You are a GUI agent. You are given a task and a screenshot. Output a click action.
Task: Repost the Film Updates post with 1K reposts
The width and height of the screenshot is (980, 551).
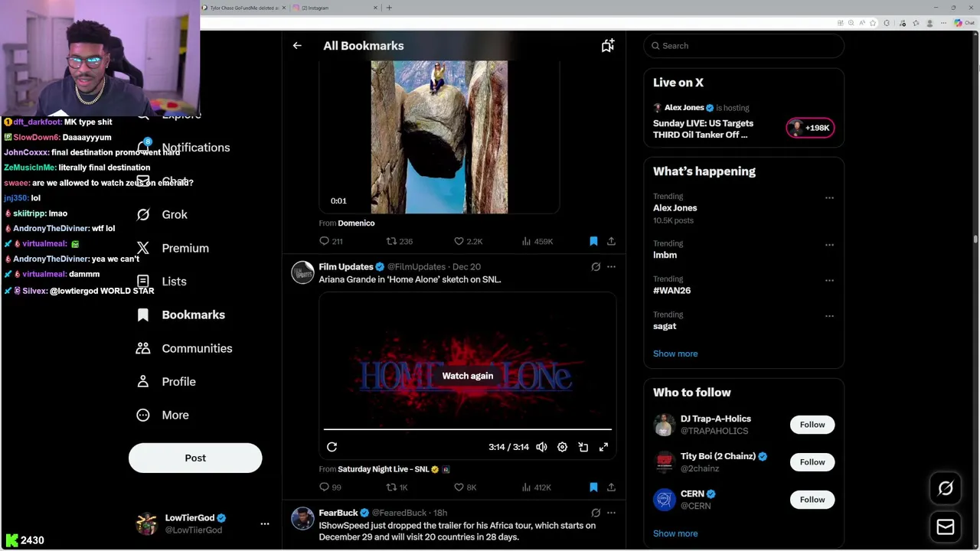(x=397, y=487)
